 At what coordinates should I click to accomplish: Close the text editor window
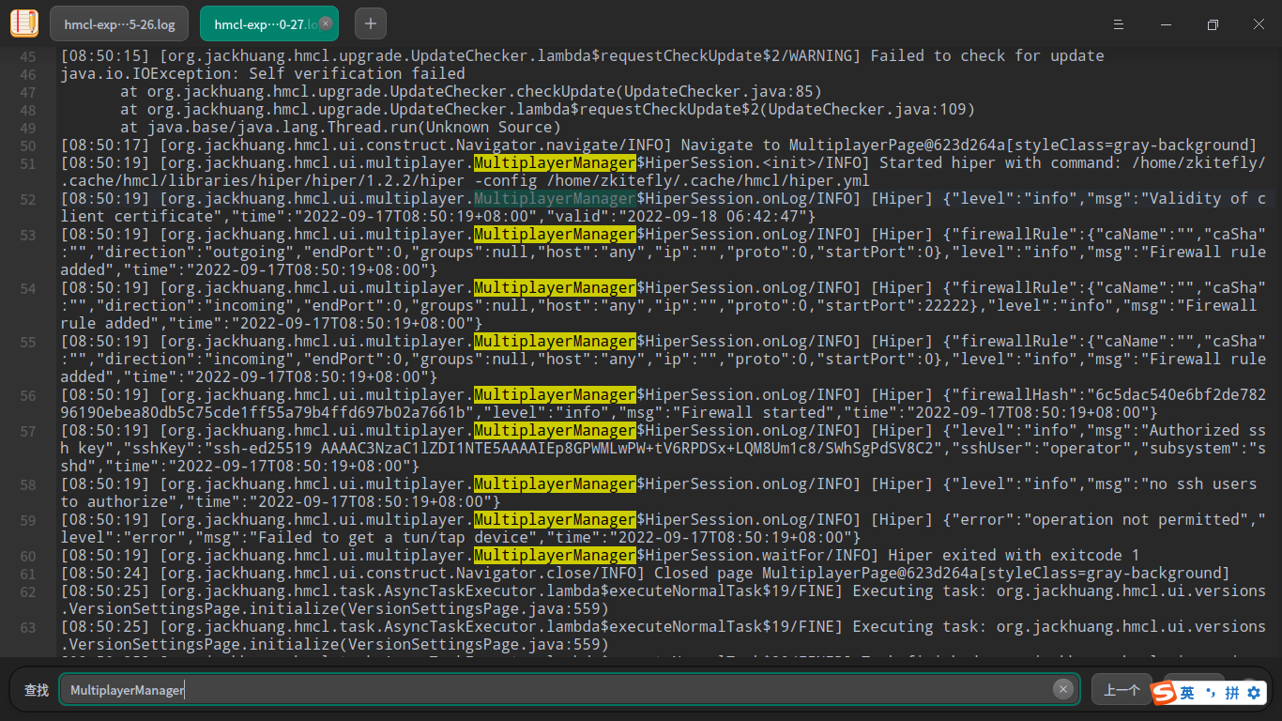1259,24
